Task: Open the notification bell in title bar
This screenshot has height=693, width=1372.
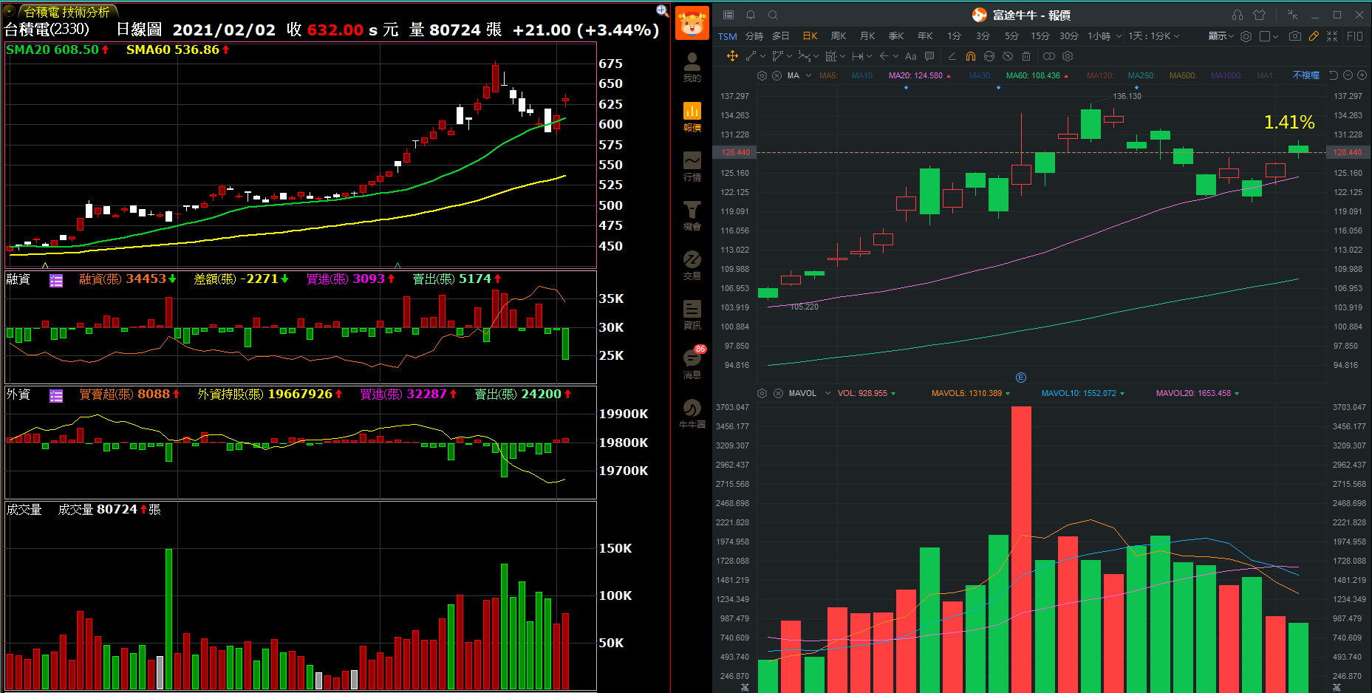Action: pos(751,15)
